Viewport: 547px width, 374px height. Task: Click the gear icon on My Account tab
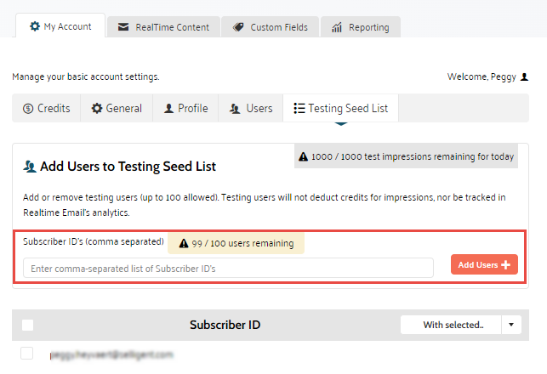[x=35, y=26]
